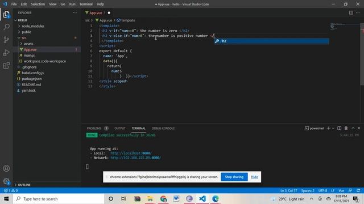Click the Type here to search box
The width and height of the screenshot is (364, 204).
(59, 199)
